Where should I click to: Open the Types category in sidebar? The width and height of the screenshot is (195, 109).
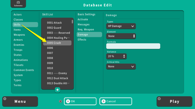[x=17, y=80]
